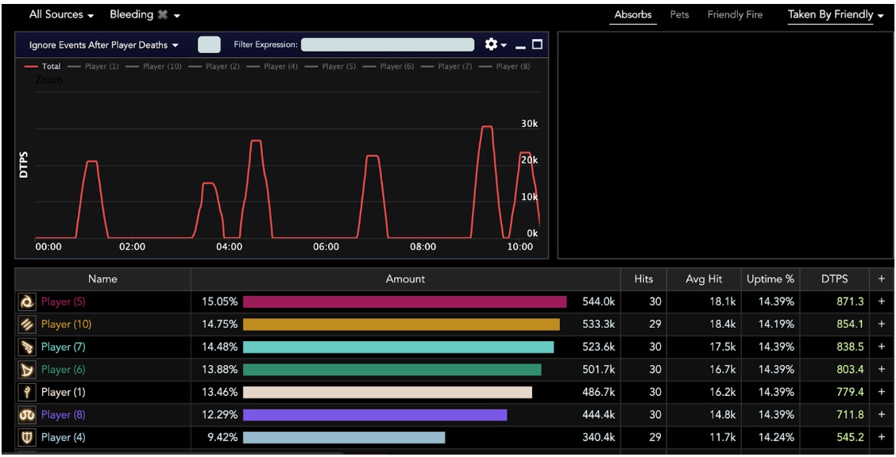The height and width of the screenshot is (457, 896).
Task: Maximize the chart panel
Action: click(537, 44)
